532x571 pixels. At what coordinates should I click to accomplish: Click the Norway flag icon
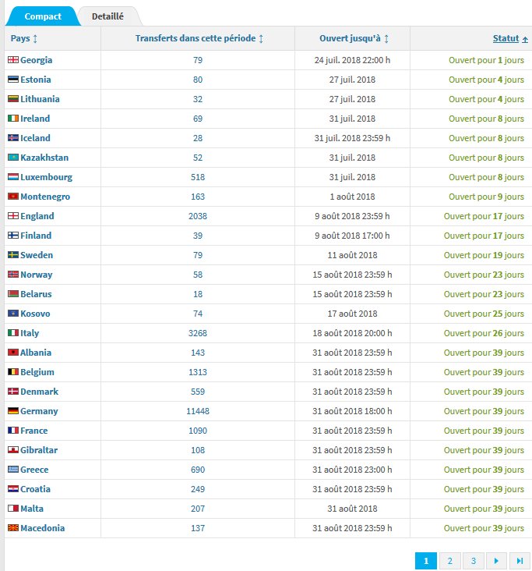(13, 275)
